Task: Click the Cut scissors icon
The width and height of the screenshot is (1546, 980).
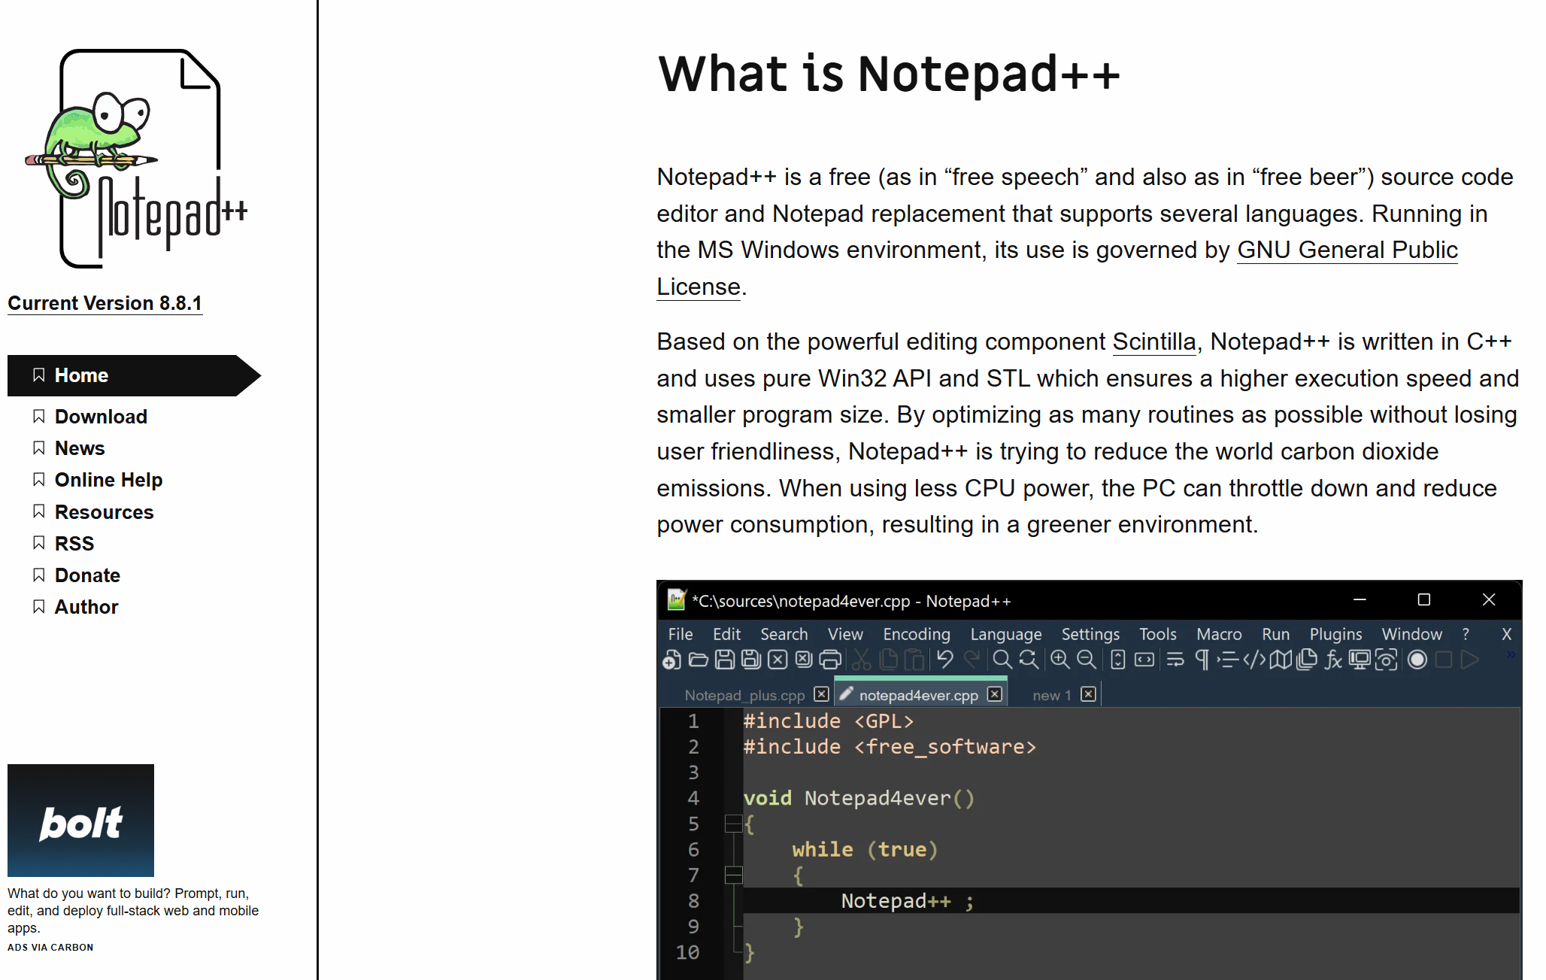Action: [862, 660]
